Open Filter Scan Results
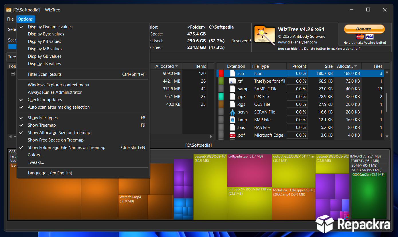Viewport: 398px width, 237px height. coord(83,74)
